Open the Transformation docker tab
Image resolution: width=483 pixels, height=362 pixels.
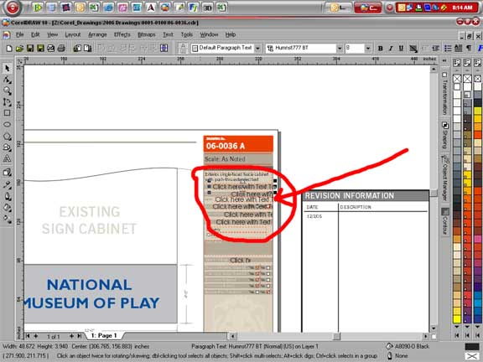[444, 93]
